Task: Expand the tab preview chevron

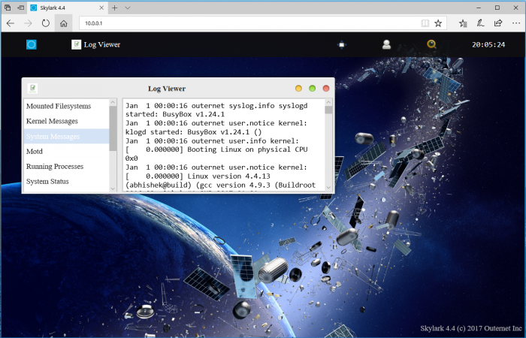Action: coord(128,8)
